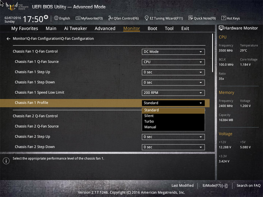Select Chassis Fan 2 Step Up label
This screenshot has width=263, height=197.
tap(33, 137)
